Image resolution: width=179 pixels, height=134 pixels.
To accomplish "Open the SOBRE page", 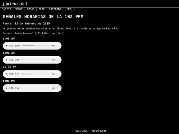I will pyautogui.click(x=19, y=9).
